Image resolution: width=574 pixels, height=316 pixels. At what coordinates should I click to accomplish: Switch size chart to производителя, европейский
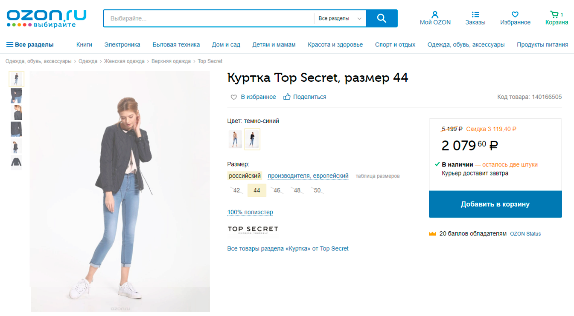pos(308,176)
